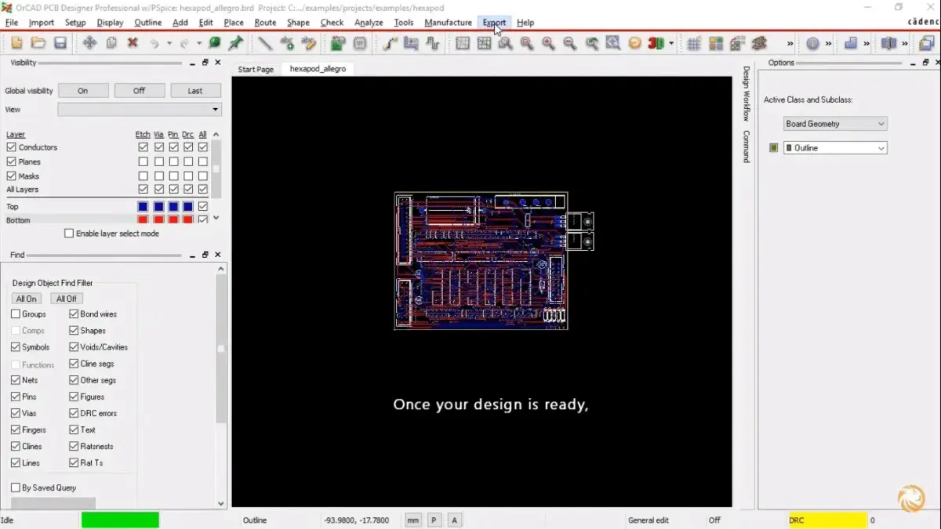941x529 pixels.
Task: Click the green Fix pin icon
Action: coord(235,43)
